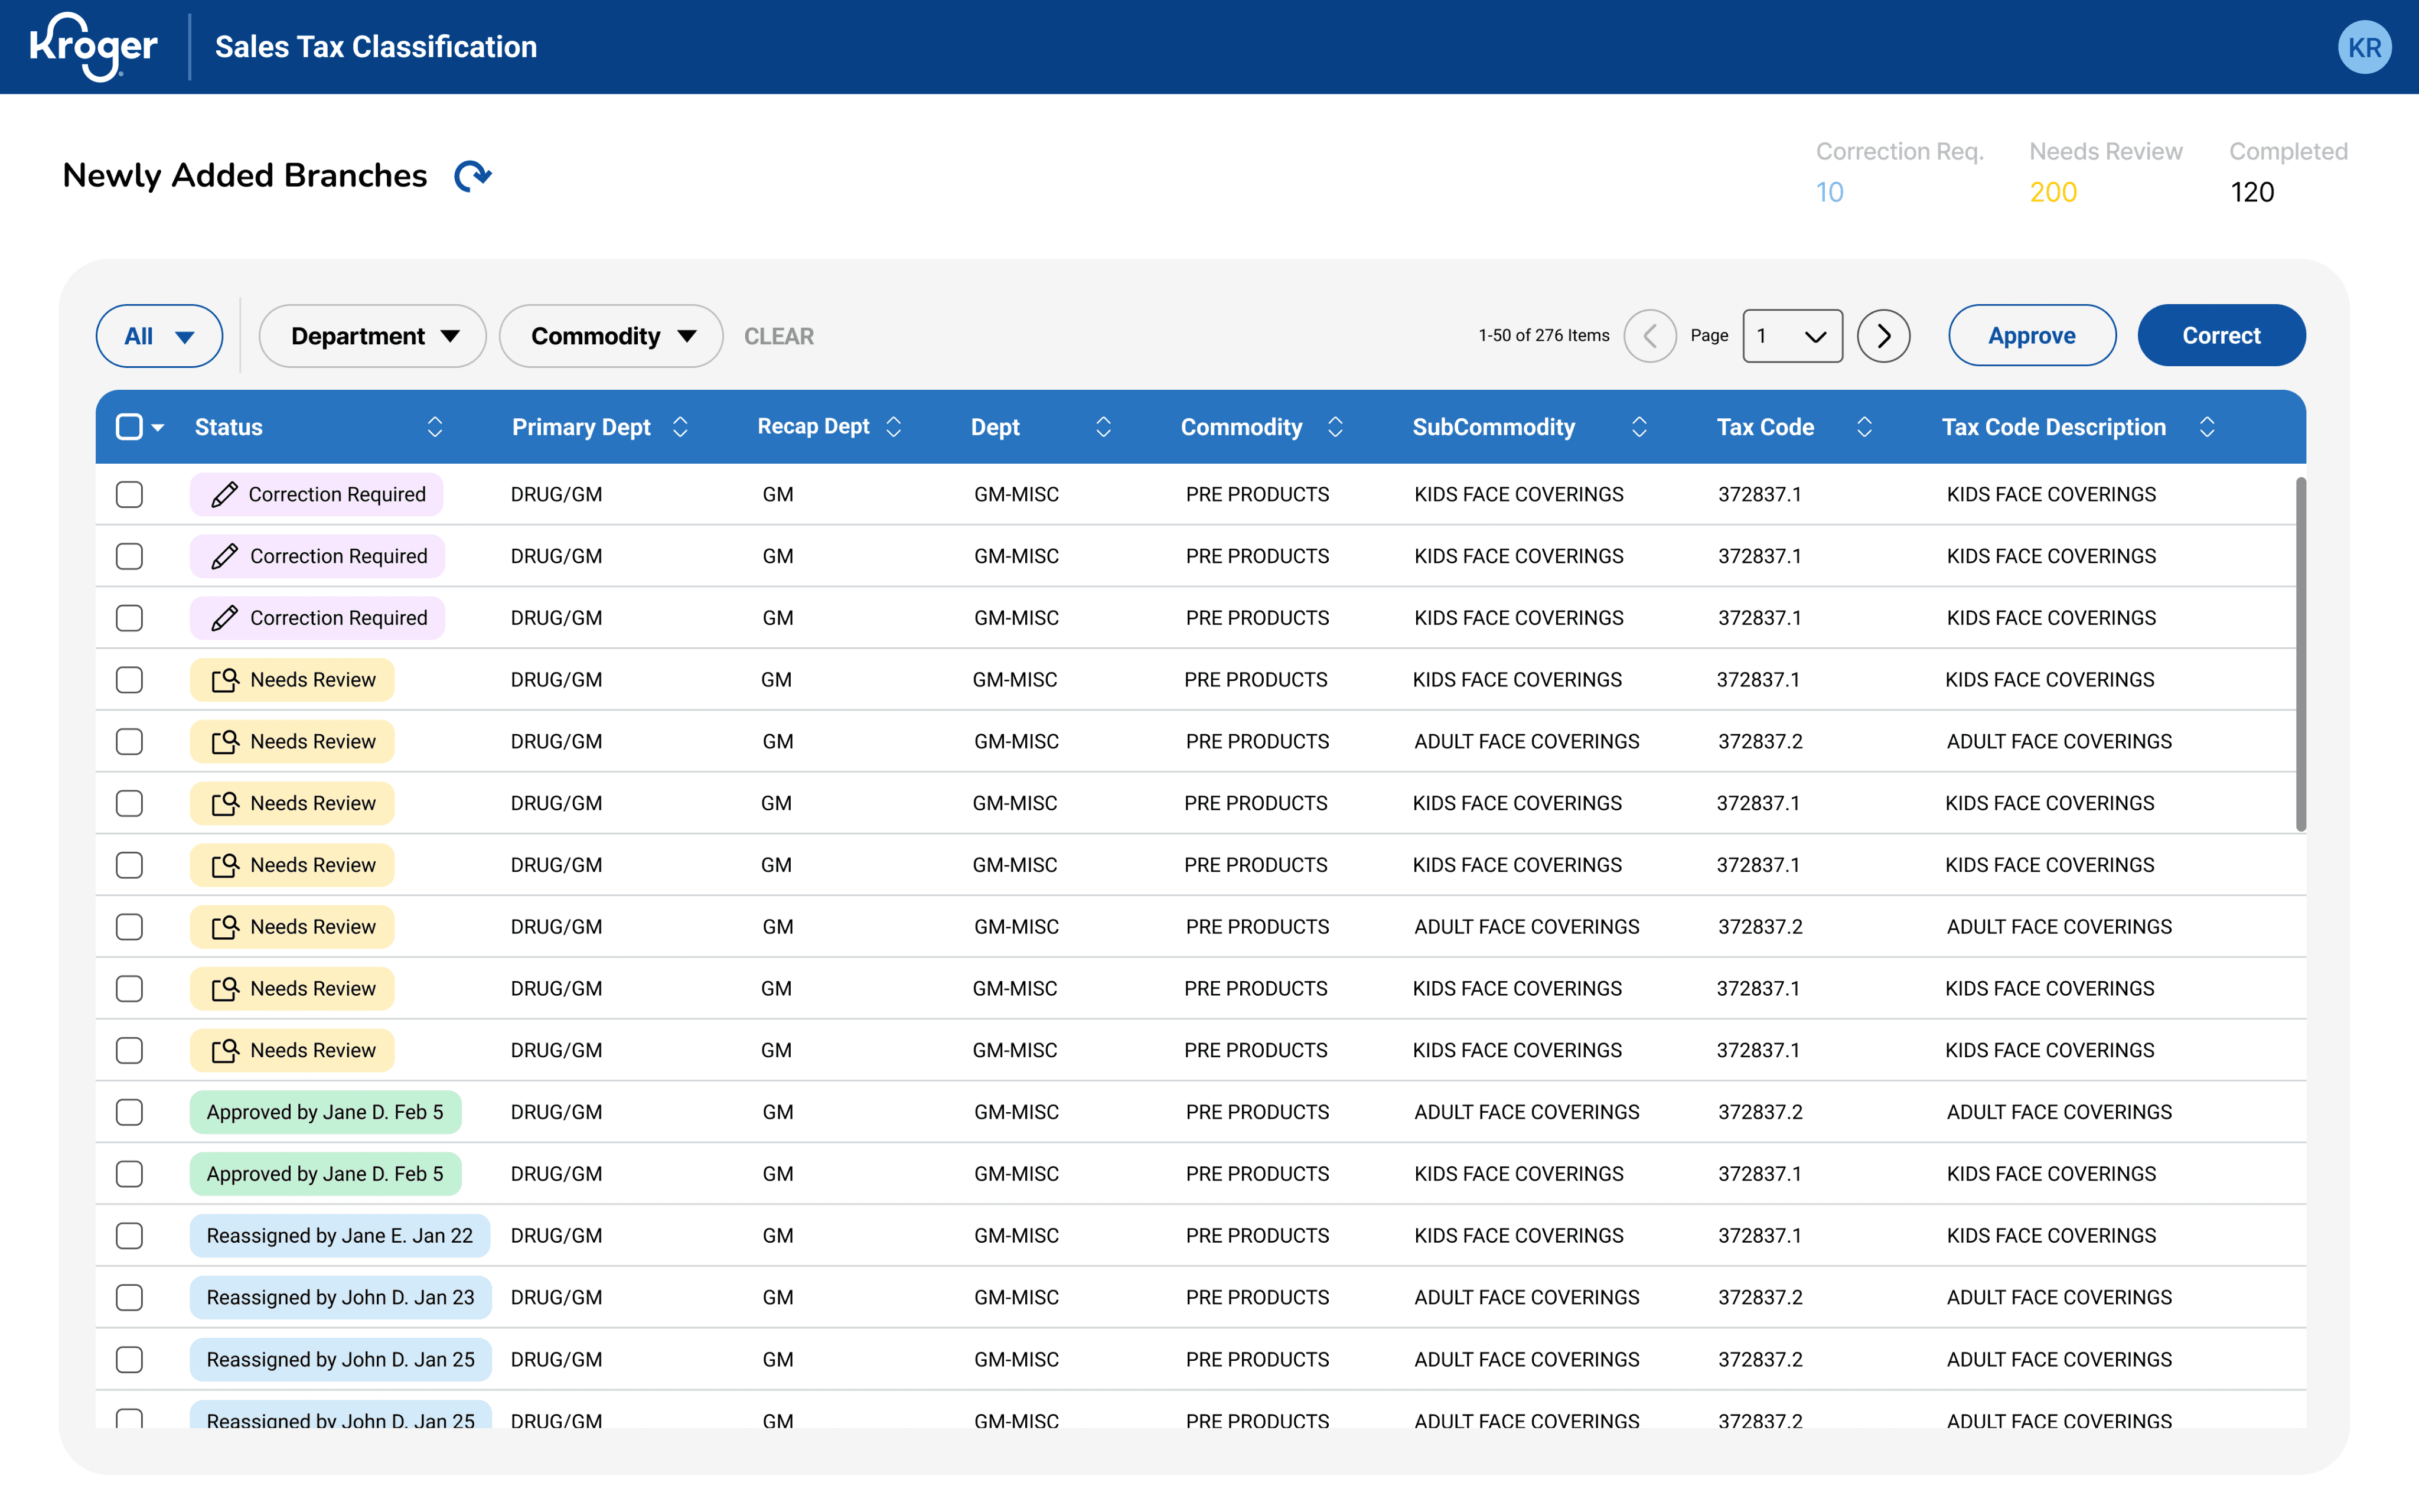Screen dimensions: 2419x1512
Task: Check the first Correction Required row checkbox
Action: tap(129, 495)
